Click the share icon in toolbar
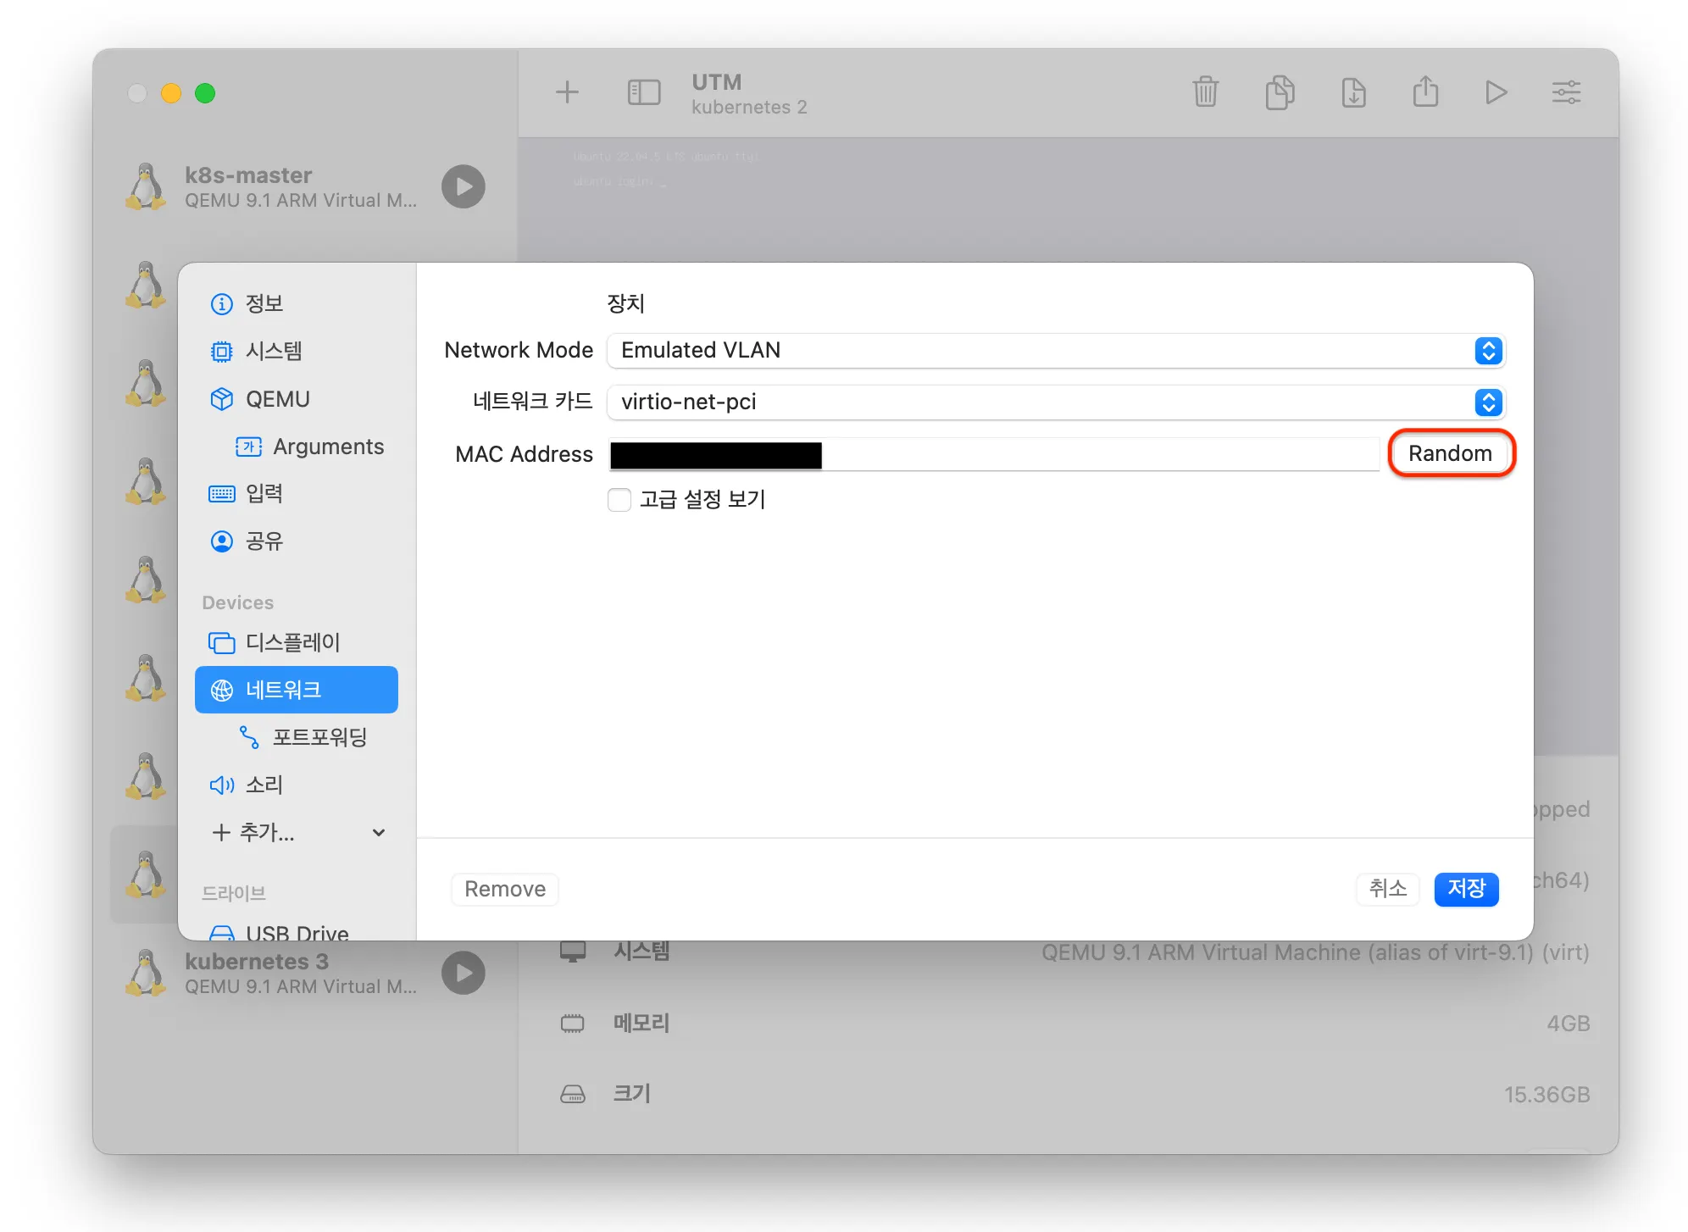Viewport: 1688px width, 1232px height. [x=1425, y=92]
